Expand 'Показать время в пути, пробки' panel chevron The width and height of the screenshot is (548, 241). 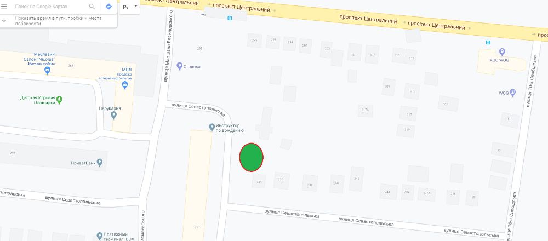point(4,21)
